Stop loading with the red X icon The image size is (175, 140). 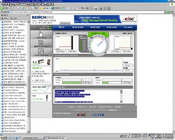(x=19, y=8)
